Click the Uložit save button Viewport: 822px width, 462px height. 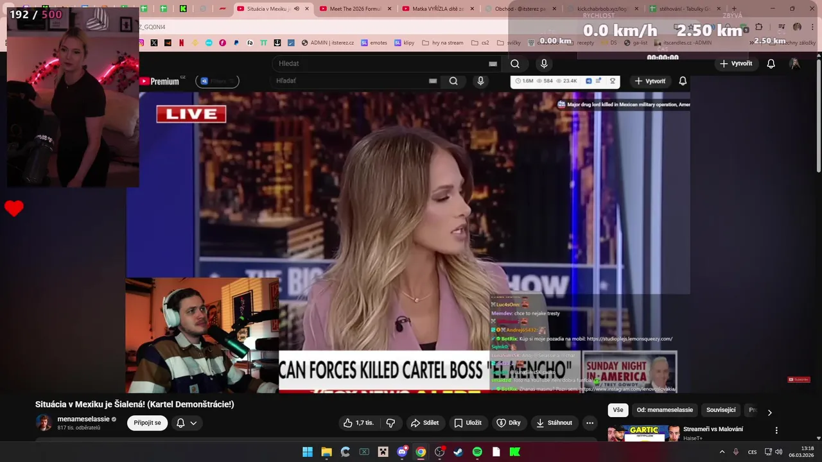click(x=468, y=423)
